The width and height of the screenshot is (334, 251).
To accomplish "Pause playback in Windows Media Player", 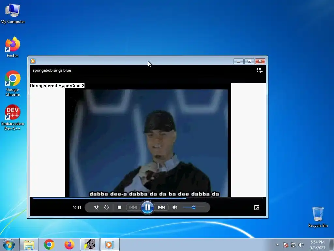I will click(147, 207).
